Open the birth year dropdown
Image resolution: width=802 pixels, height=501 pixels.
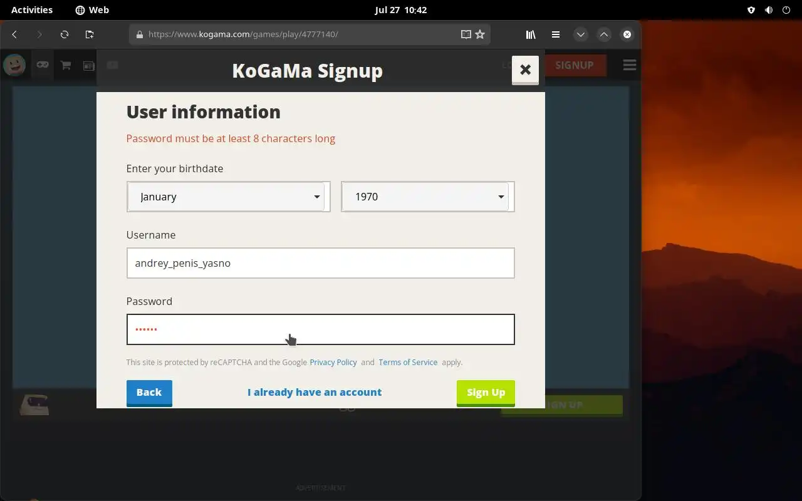pos(427,197)
